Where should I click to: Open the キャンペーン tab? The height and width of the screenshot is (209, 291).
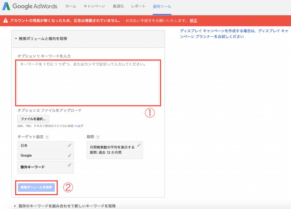coord(94,6)
